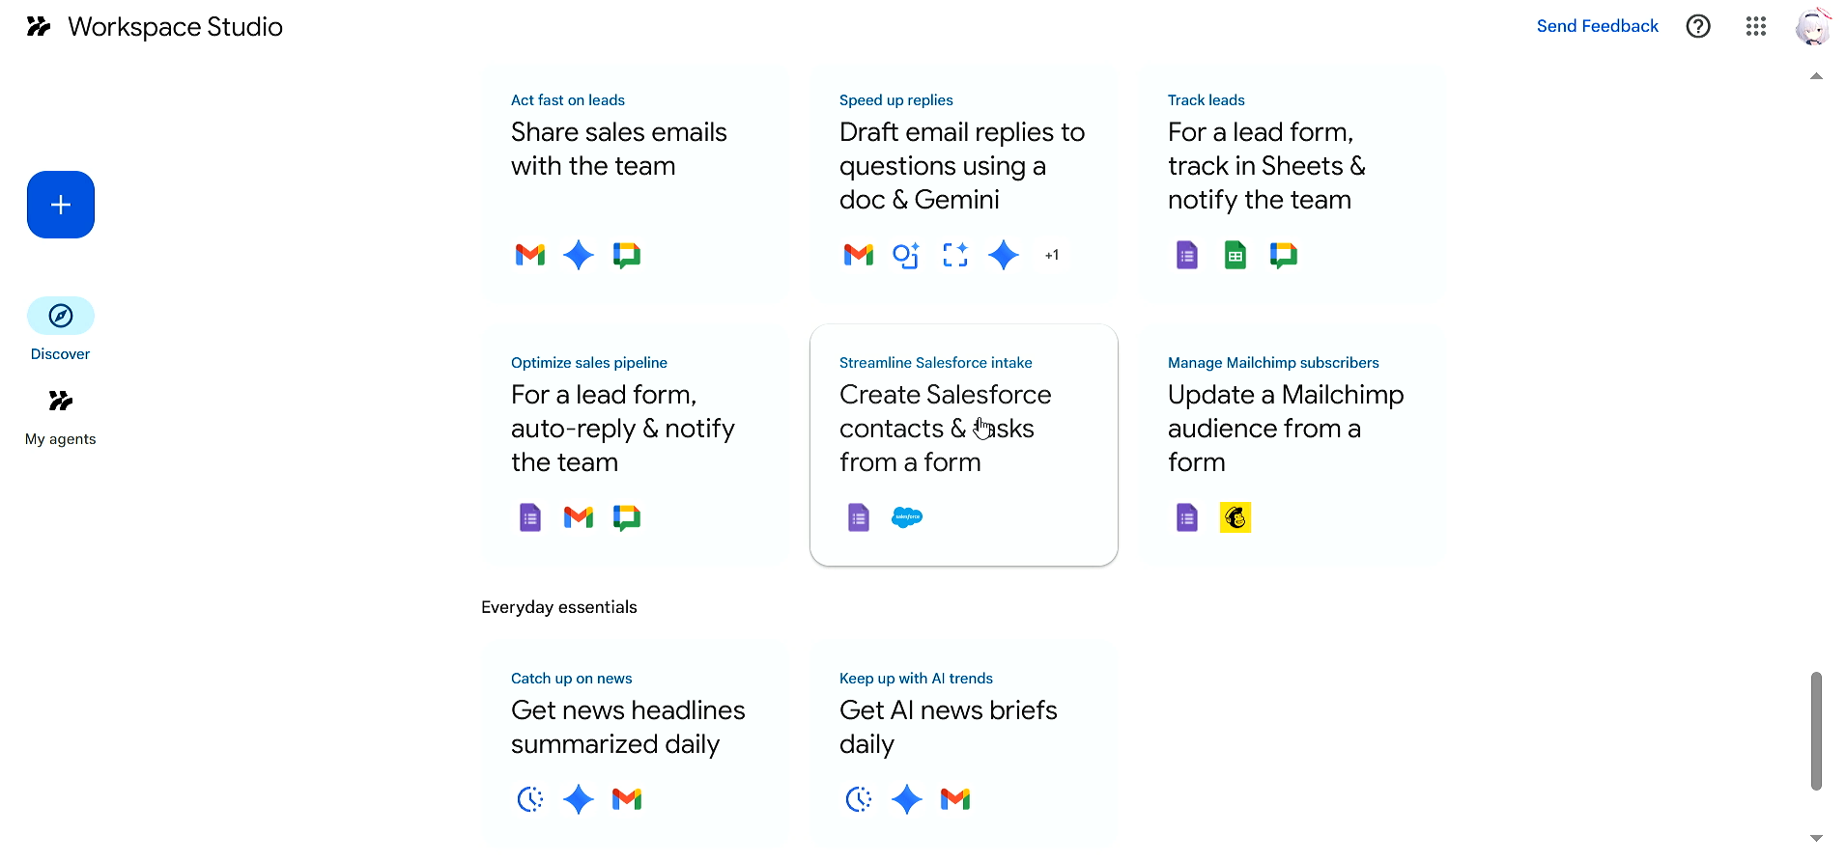1846x862 pixels.
Task: Click the blue plus create button
Action: pos(61,205)
